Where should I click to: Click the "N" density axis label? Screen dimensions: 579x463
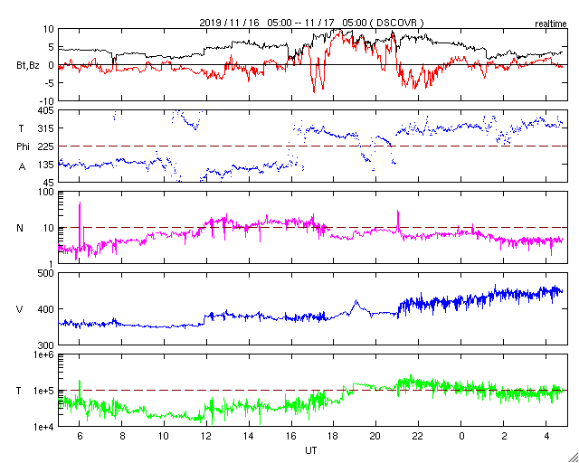point(20,228)
